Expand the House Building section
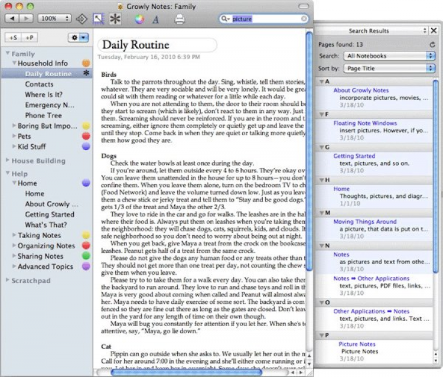The image size is (443, 377). click(7, 161)
